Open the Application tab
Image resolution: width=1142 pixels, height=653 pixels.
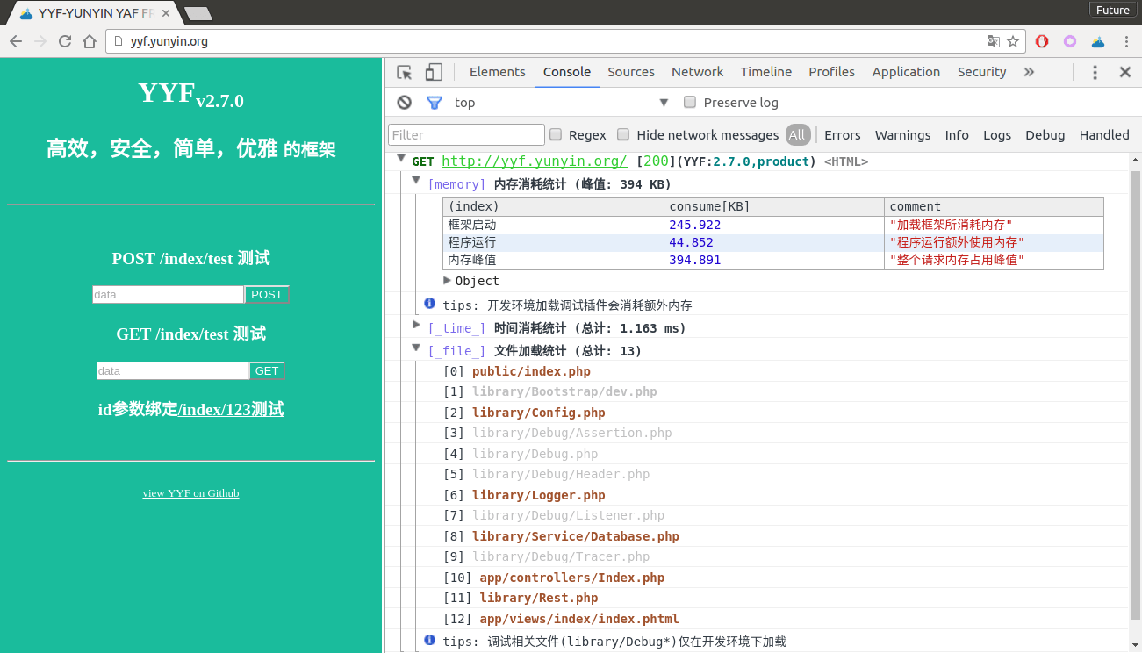(906, 72)
